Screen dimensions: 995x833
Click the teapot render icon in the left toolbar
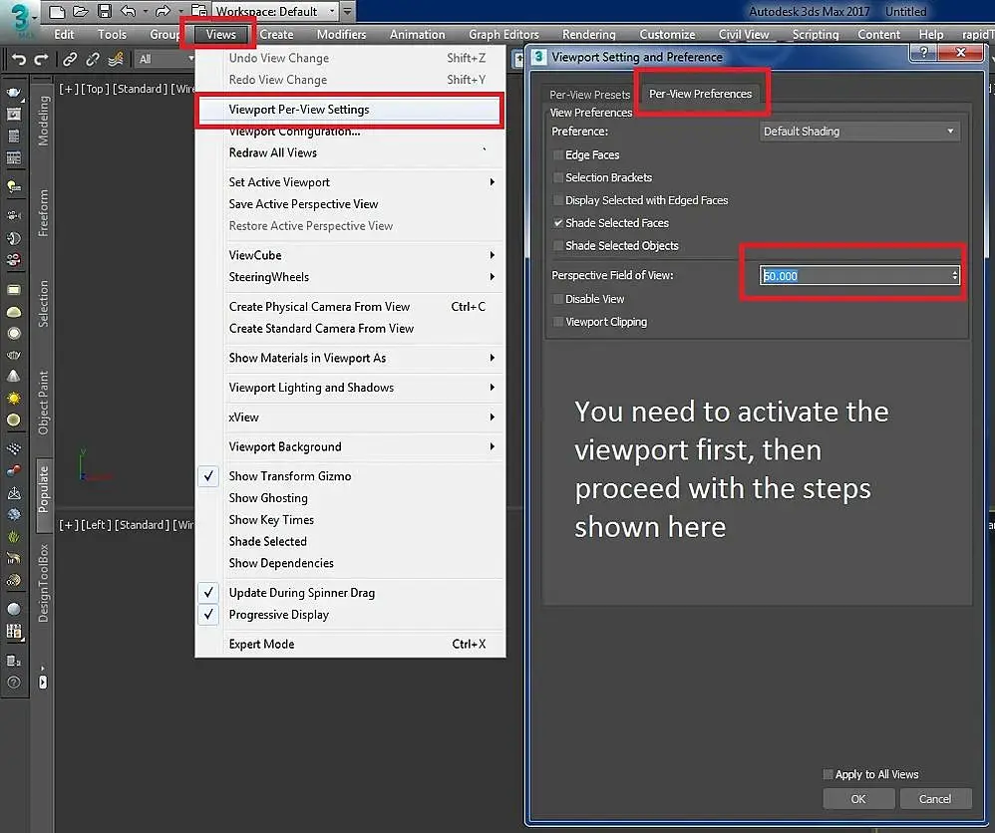tap(13, 93)
